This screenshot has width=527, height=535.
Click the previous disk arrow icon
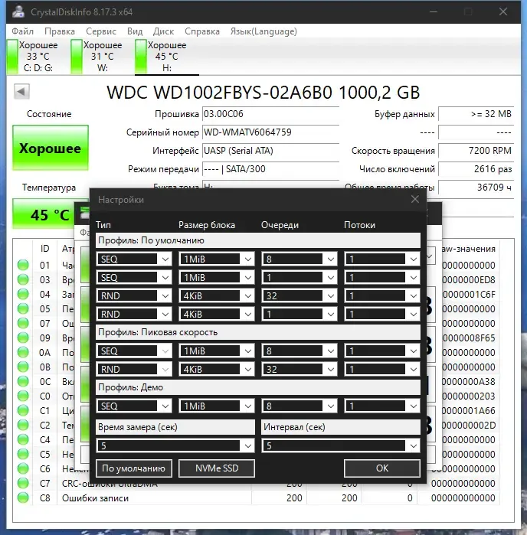click(21, 91)
